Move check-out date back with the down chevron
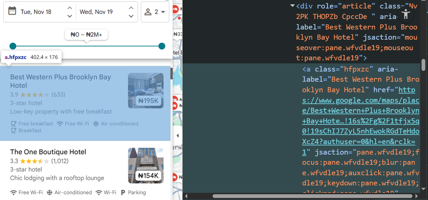 point(131,16)
